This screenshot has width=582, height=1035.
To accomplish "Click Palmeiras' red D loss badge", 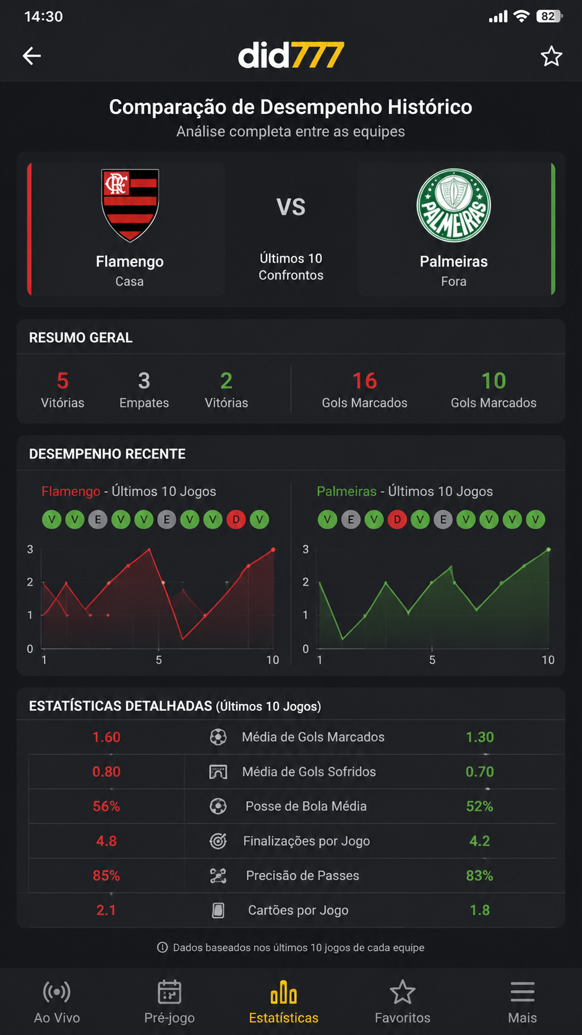I will 397,520.
